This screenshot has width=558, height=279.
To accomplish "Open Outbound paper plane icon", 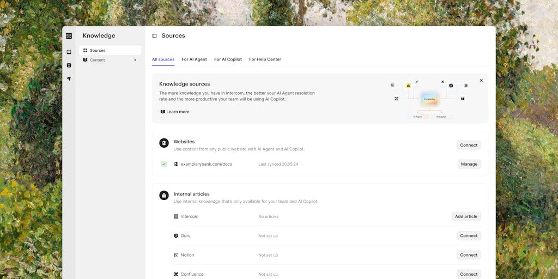I will tap(69, 78).
